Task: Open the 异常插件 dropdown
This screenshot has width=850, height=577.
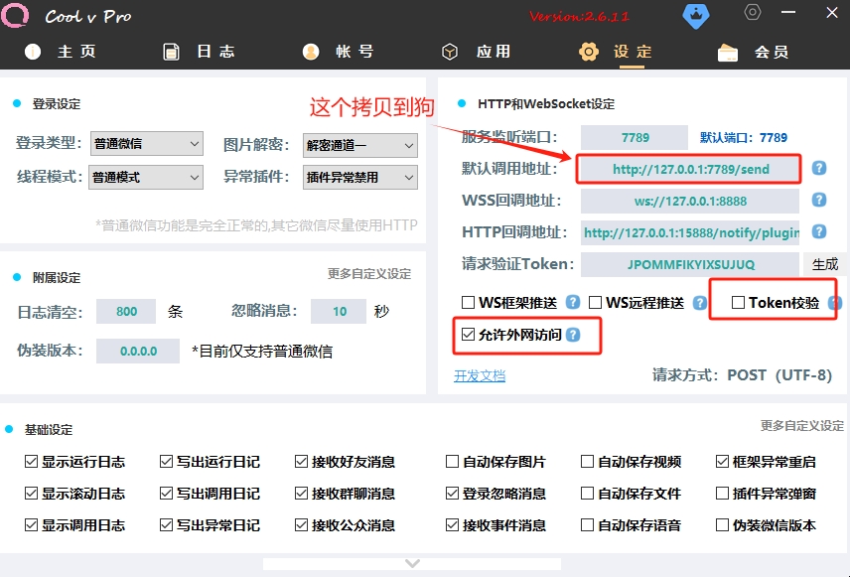Action: (x=359, y=177)
